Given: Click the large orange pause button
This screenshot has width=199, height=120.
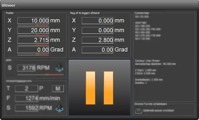Looking at the screenshot, I should point(99,88).
